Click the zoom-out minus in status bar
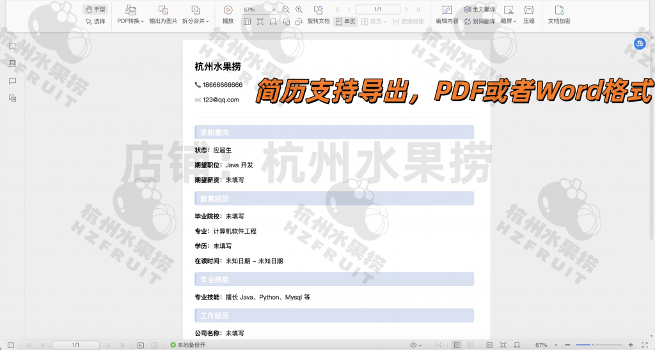 [x=567, y=345]
